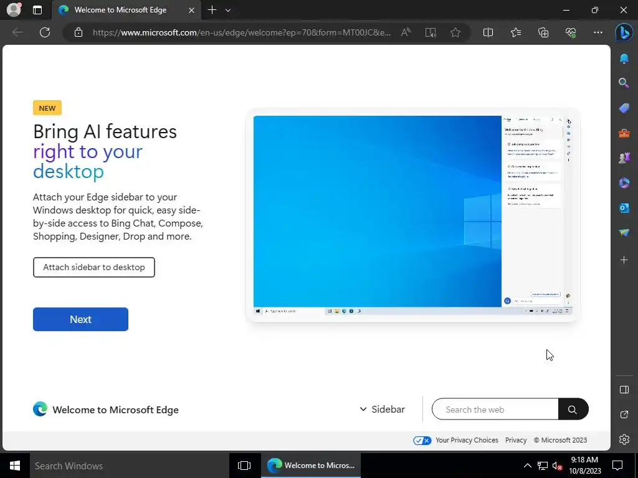The image size is (638, 478).
Task: Enter Immersive Reader icon
Action: pos(431,32)
